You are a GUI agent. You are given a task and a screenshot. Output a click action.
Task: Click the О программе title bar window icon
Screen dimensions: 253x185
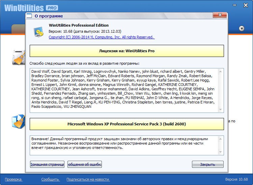click(29, 16)
